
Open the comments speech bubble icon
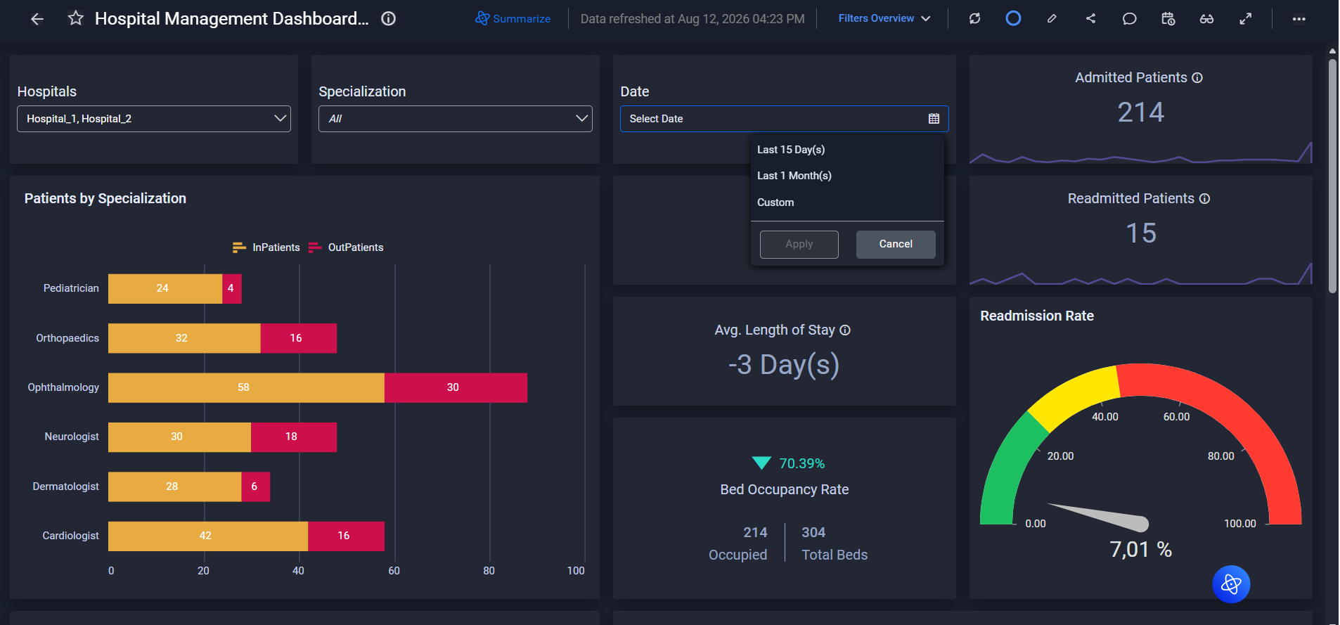(x=1129, y=19)
